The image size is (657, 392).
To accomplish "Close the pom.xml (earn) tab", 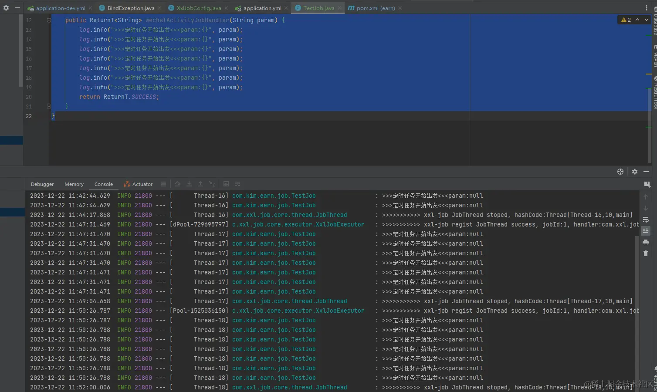I will (x=400, y=8).
